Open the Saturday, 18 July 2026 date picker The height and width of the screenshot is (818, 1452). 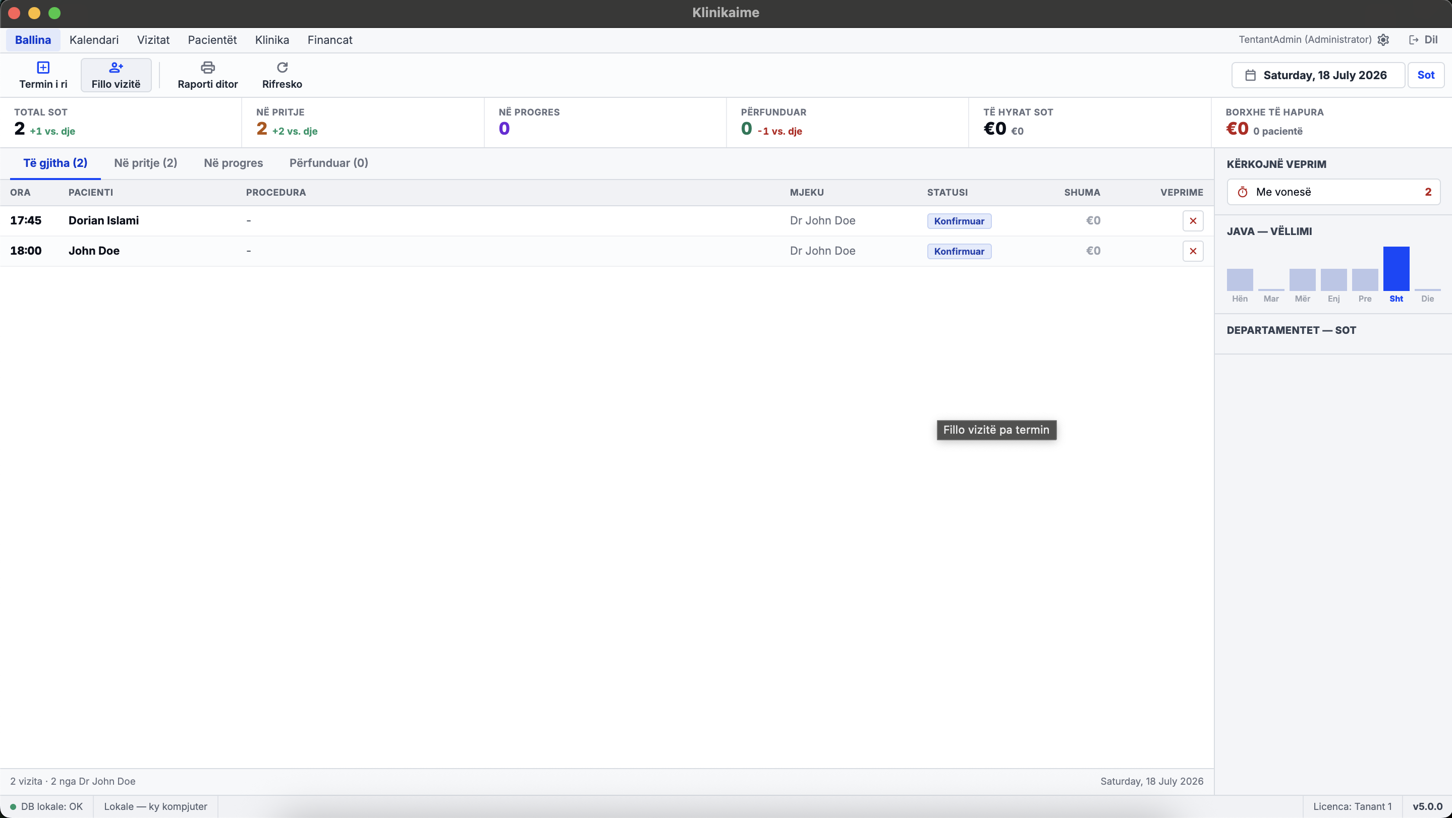click(x=1318, y=76)
